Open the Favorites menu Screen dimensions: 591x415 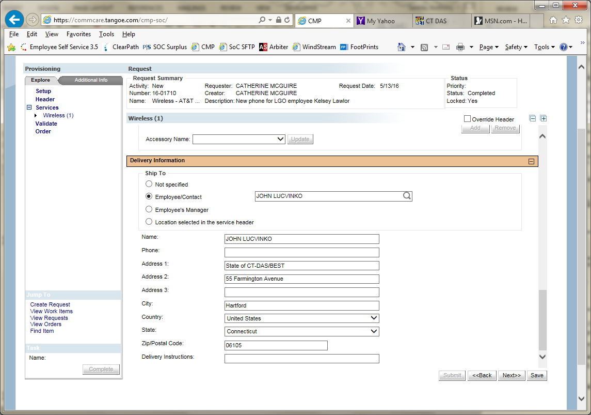click(78, 34)
